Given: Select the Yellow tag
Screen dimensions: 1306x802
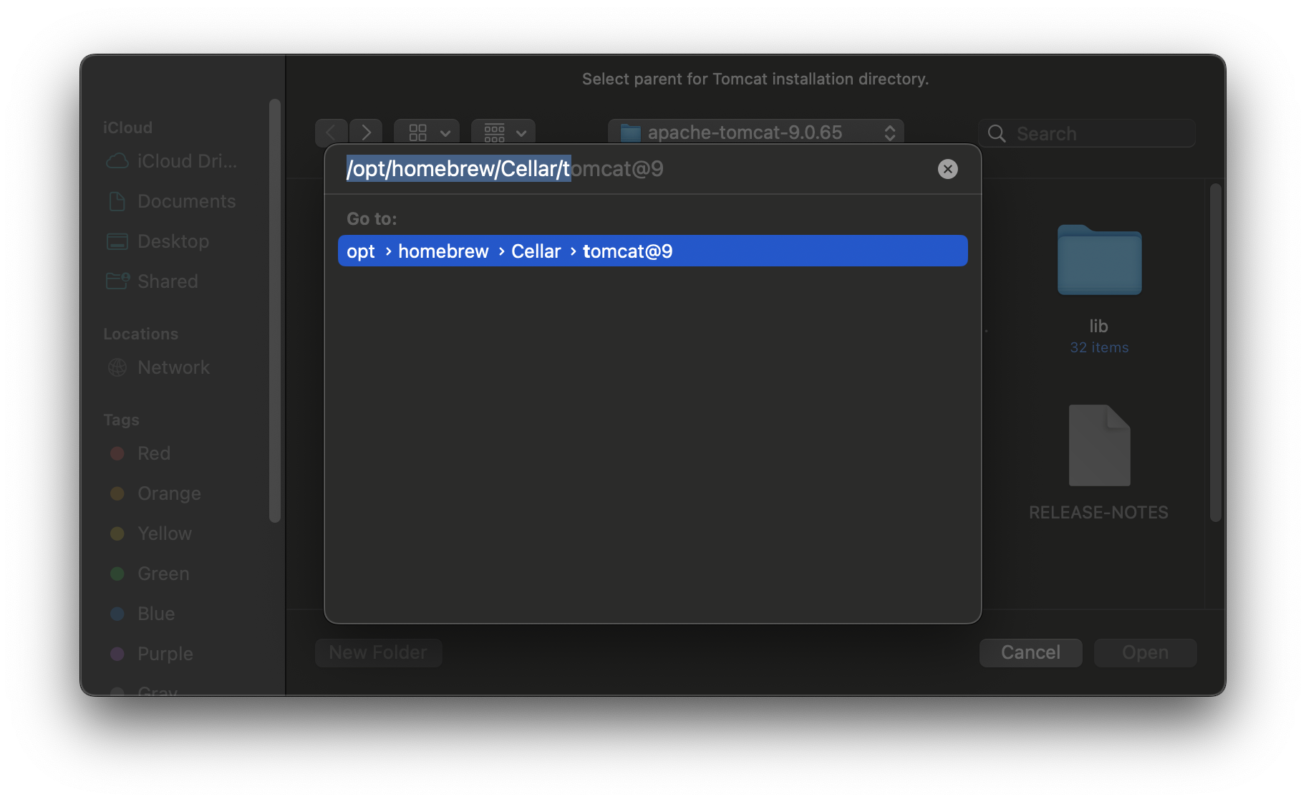Looking at the screenshot, I should point(152,533).
